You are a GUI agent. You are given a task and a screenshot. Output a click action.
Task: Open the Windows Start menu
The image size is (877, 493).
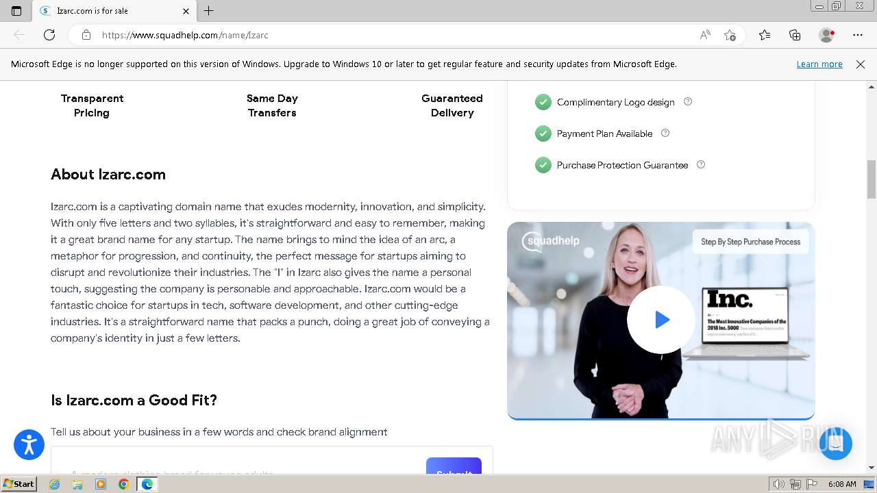(19, 483)
